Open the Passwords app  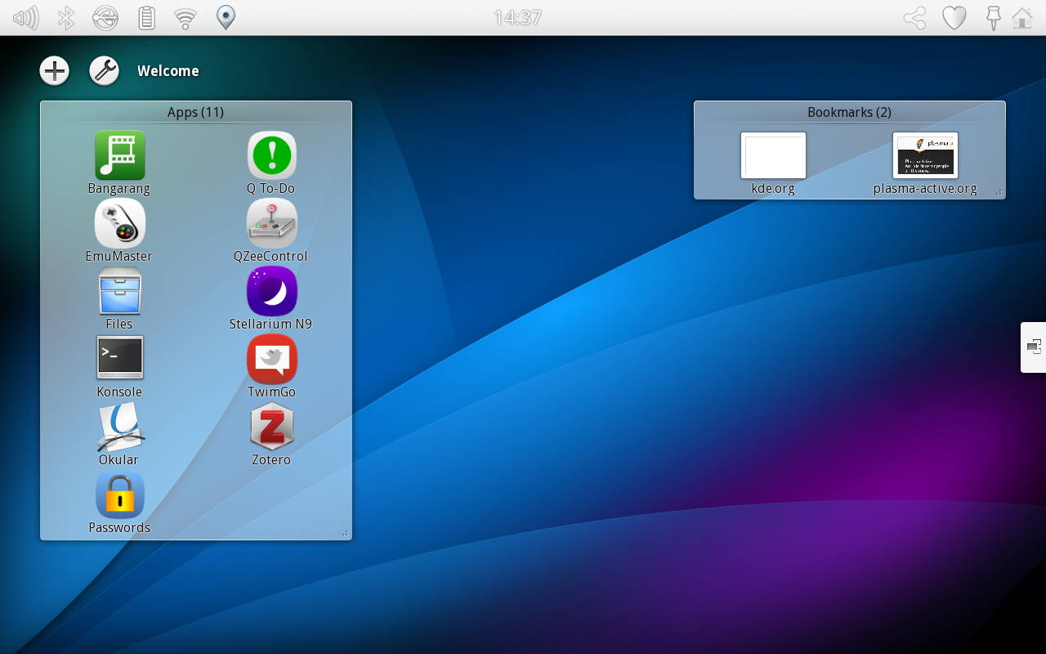(x=119, y=495)
